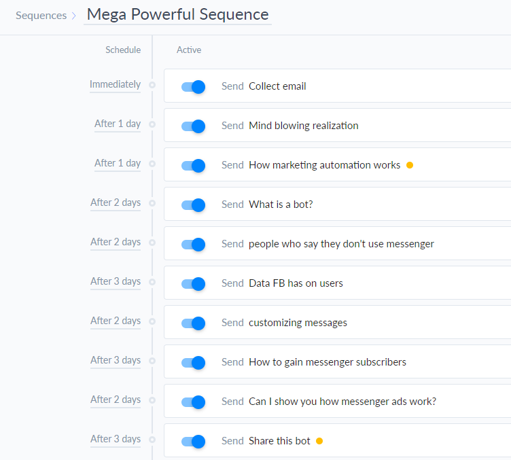Open the How marketing automation works message

pos(324,165)
